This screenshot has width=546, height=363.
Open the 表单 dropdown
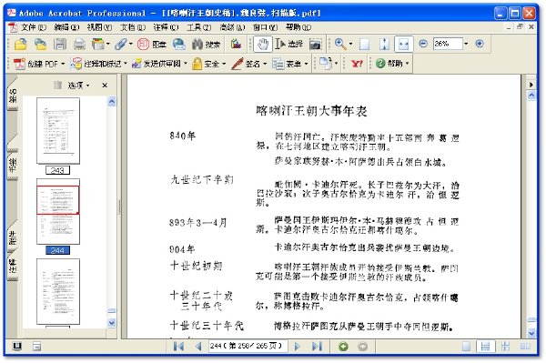(290, 64)
